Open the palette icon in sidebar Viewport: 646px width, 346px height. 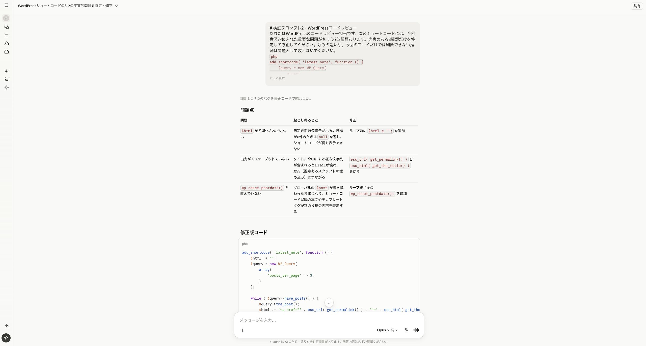(x=7, y=88)
